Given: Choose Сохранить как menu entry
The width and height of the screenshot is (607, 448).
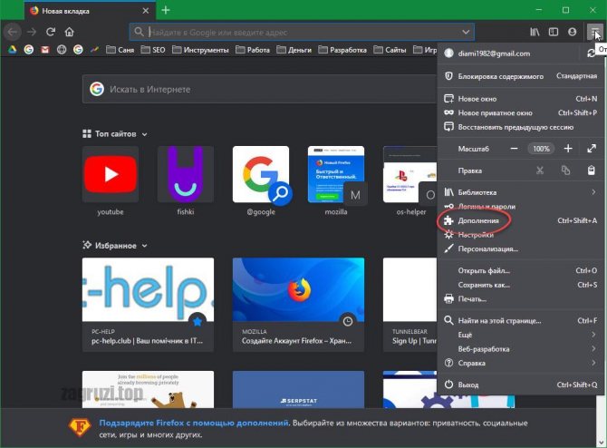Looking at the screenshot, I should (520, 285).
